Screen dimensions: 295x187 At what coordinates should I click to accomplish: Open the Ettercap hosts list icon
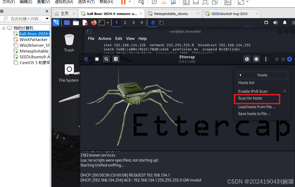[116, 59]
